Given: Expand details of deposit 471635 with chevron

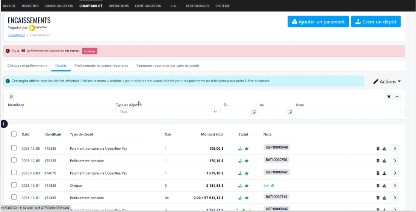Looking at the screenshot, I should [x=395, y=186].
